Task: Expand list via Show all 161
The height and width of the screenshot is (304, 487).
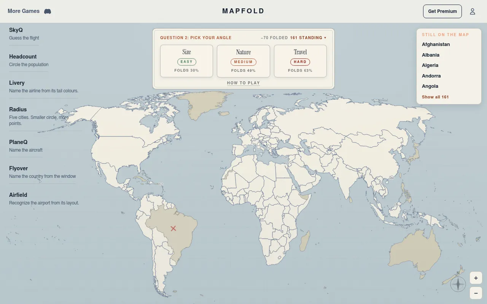Action: pyautogui.click(x=435, y=97)
